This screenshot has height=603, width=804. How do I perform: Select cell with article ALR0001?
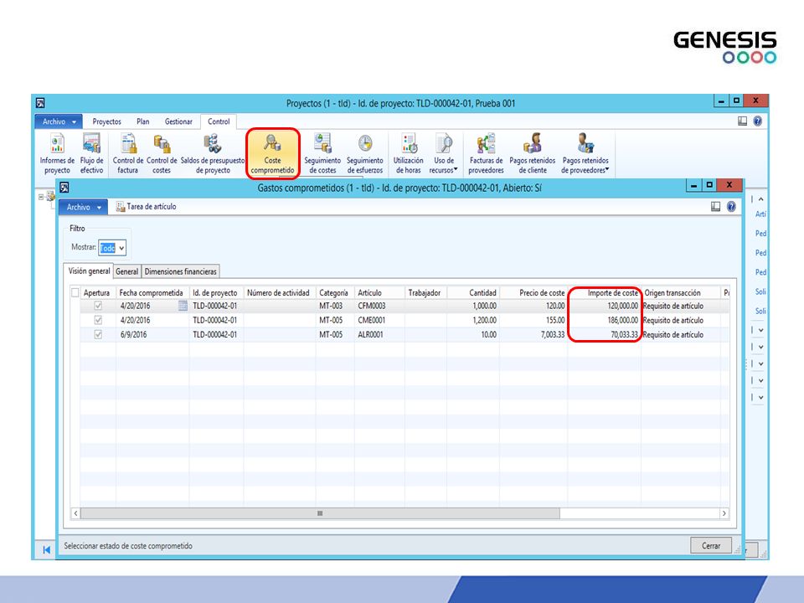pyautogui.click(x=379, y=334)
